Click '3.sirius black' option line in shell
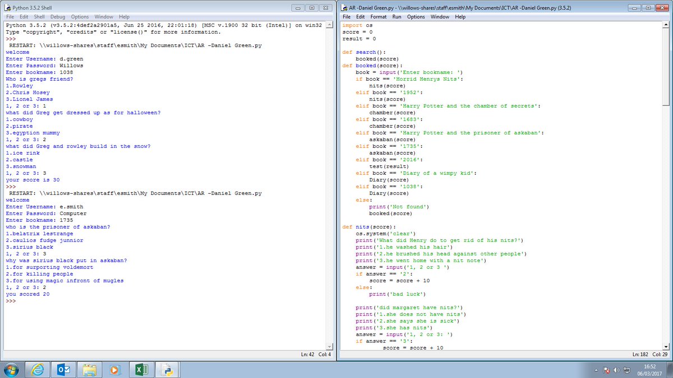 [x=29, y=247]
